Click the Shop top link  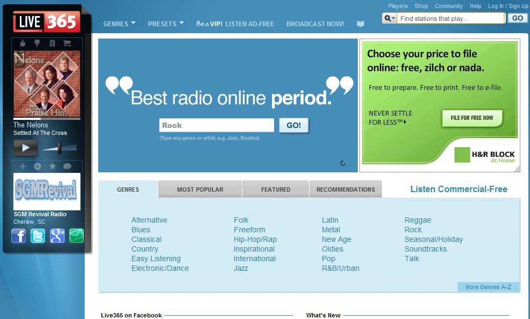pyautogui.click(x=421, y=6)
